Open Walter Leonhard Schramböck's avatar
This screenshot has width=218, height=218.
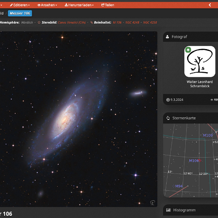click(x=200, y=62)
